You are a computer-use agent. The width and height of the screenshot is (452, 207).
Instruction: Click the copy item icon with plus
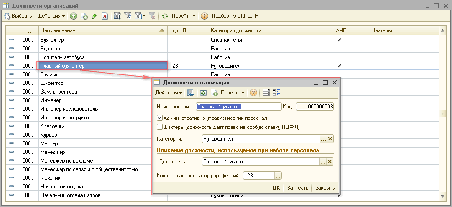84,16
